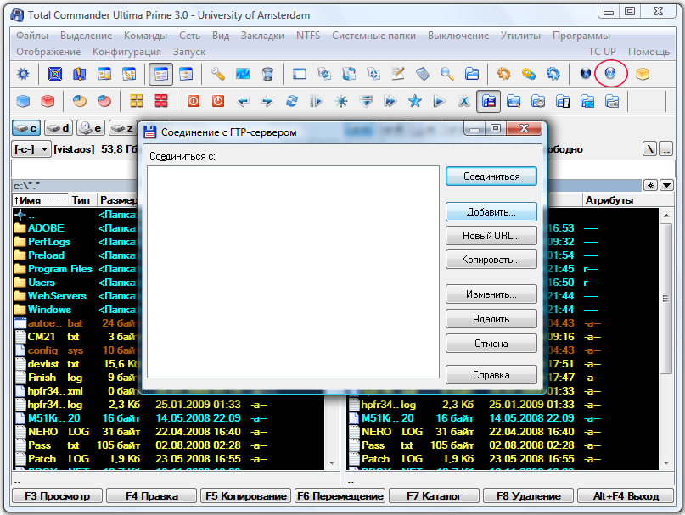This screenshot has height=515, width=685.
Task: Open the Помощь menu
Action: pos(649,52)
